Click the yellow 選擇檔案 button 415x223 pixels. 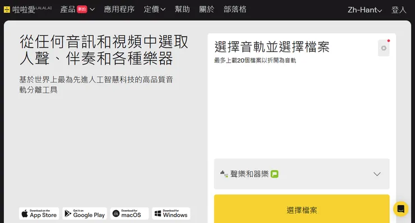coord(302,210)
